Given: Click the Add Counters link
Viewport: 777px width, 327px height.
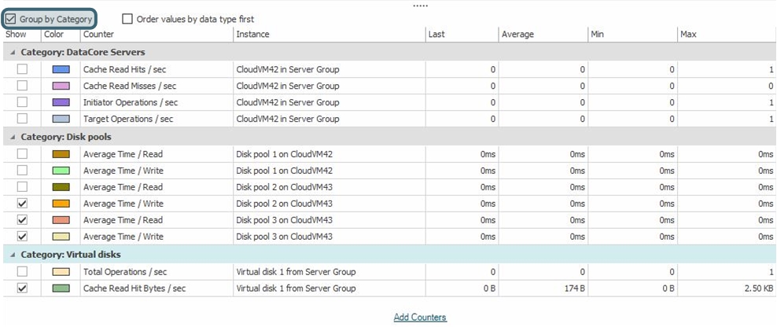Looking at the screenshot, I should click(420, 318).
